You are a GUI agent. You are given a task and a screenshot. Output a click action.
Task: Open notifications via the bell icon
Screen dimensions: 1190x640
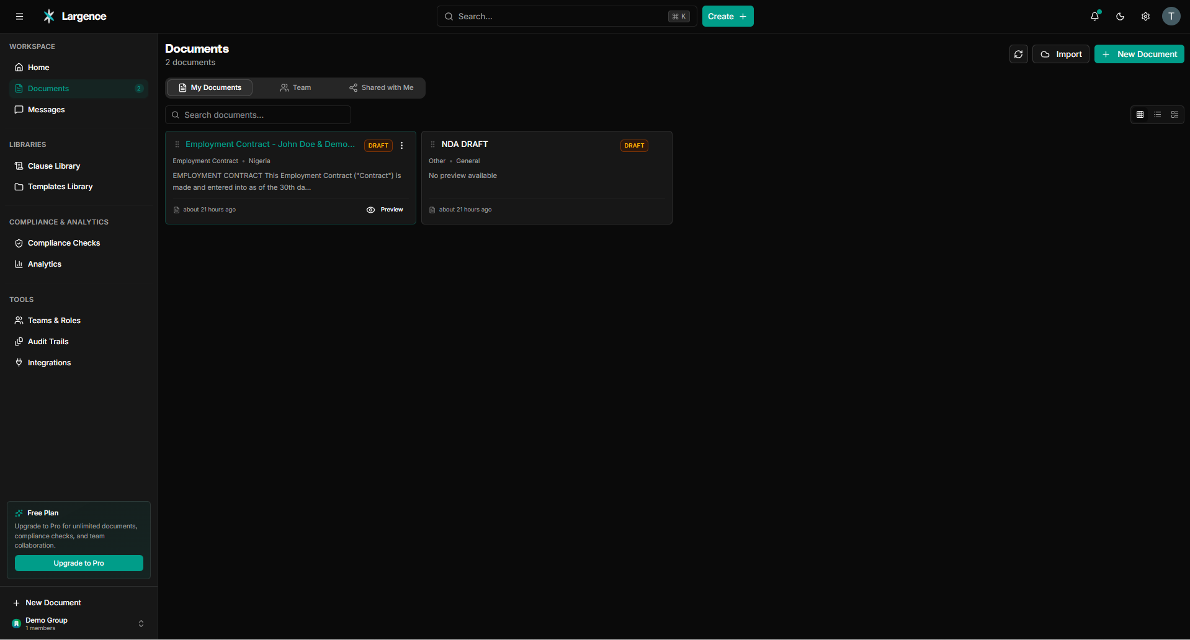click(x=1094, y=16)
